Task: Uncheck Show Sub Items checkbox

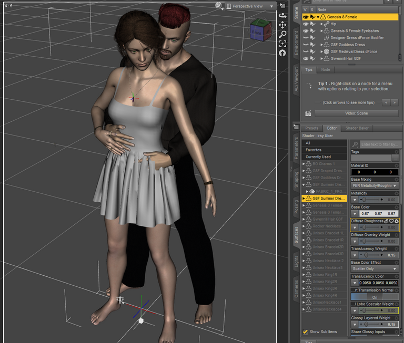Action: point(305,332)
